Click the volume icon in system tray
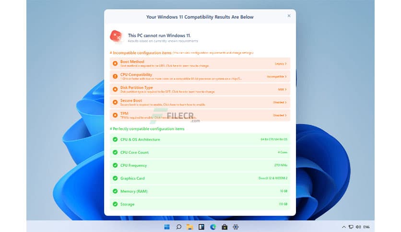Image resolution: width=401 pixels, height=232 pixels. [358, 227]
